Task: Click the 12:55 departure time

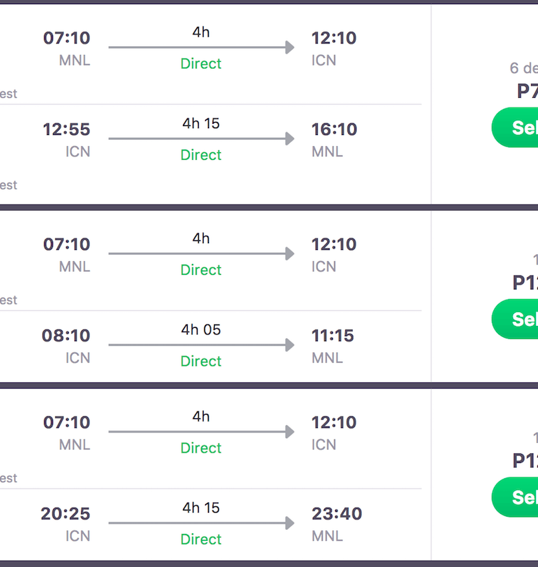Action: [x=66, y=130]
